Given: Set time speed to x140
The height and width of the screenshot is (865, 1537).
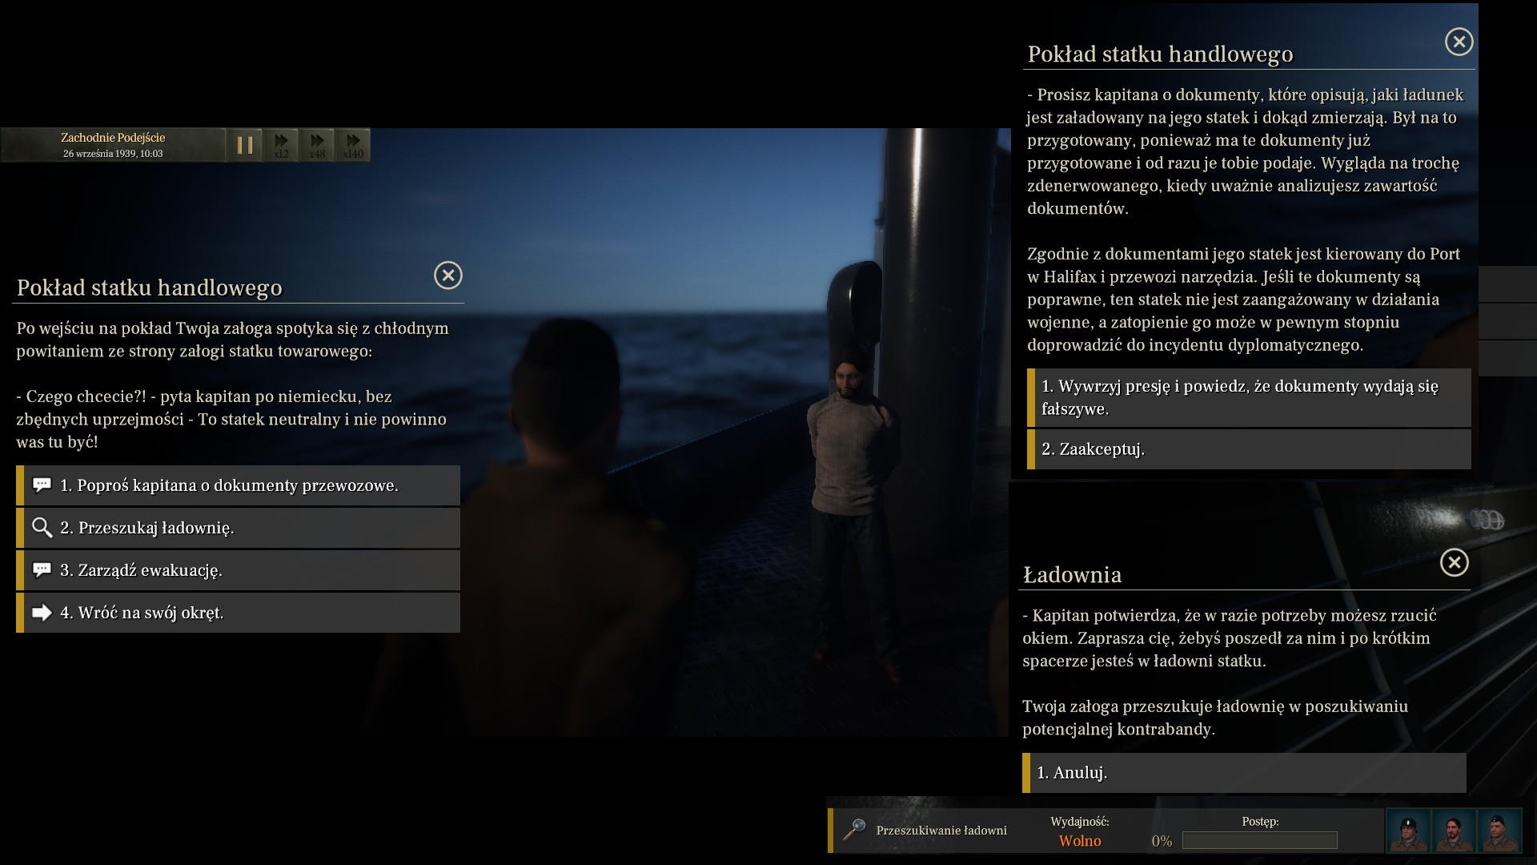Looking at the screenshot, I should pyautogui.click(x=353, y=145).
